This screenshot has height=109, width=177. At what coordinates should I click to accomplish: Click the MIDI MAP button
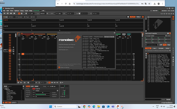[155, 11]
